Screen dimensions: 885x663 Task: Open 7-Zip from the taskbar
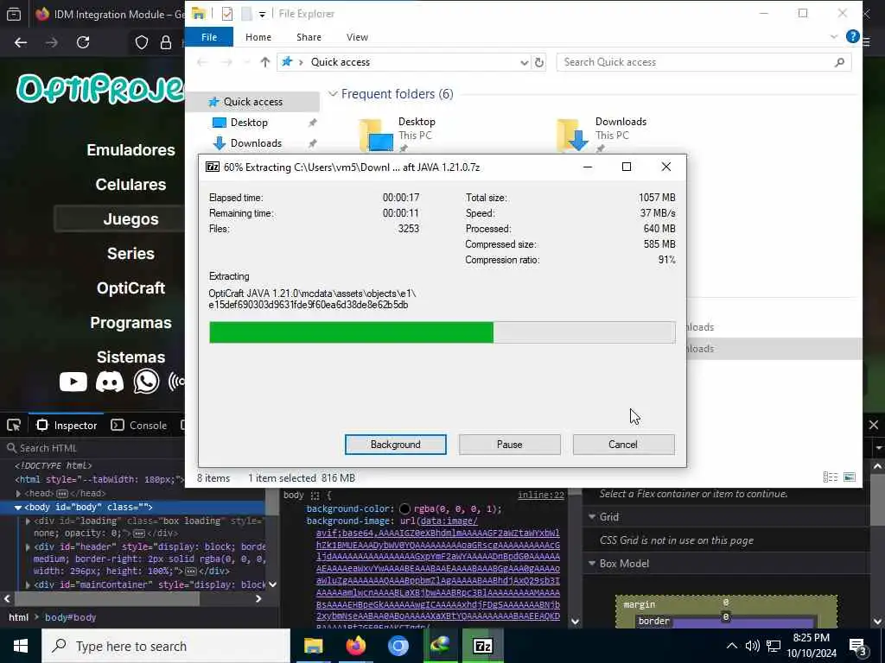pos(482,646)
